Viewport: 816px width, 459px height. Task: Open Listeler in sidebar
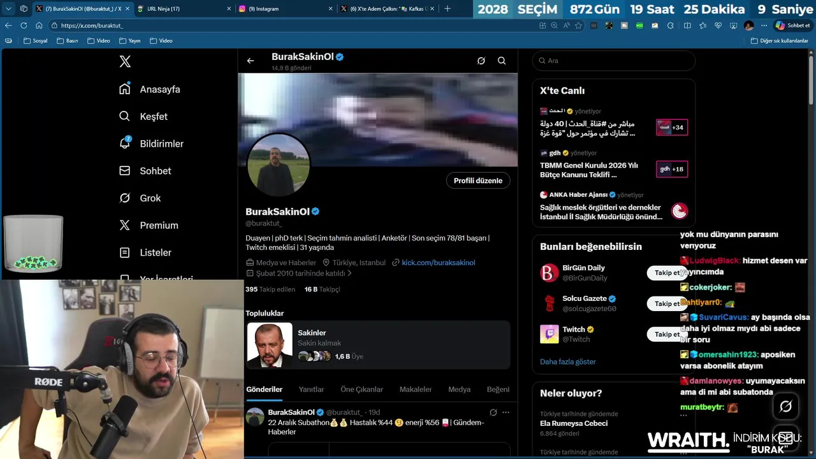pos(145,252)
